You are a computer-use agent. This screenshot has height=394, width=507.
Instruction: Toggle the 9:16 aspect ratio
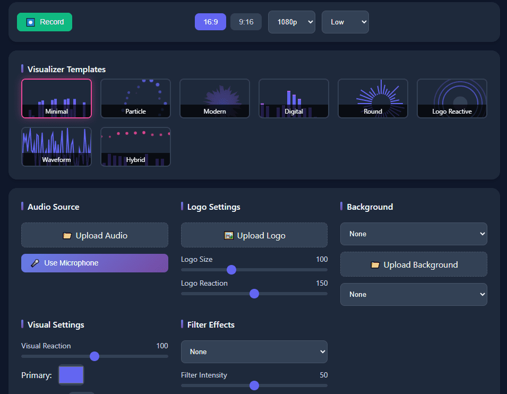tap(246, 22)
